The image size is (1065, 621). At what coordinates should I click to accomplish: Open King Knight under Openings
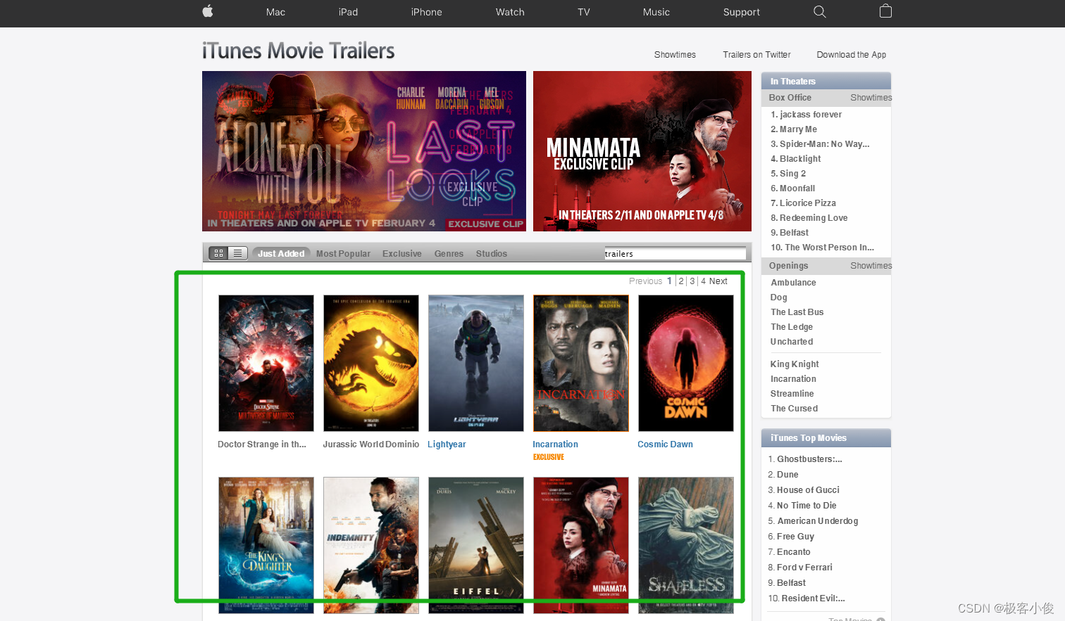pos(795,364)
